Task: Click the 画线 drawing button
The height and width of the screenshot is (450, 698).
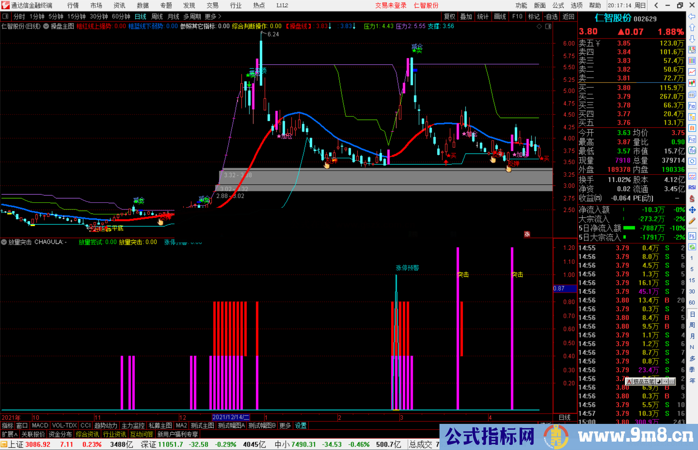Action: 500,16
